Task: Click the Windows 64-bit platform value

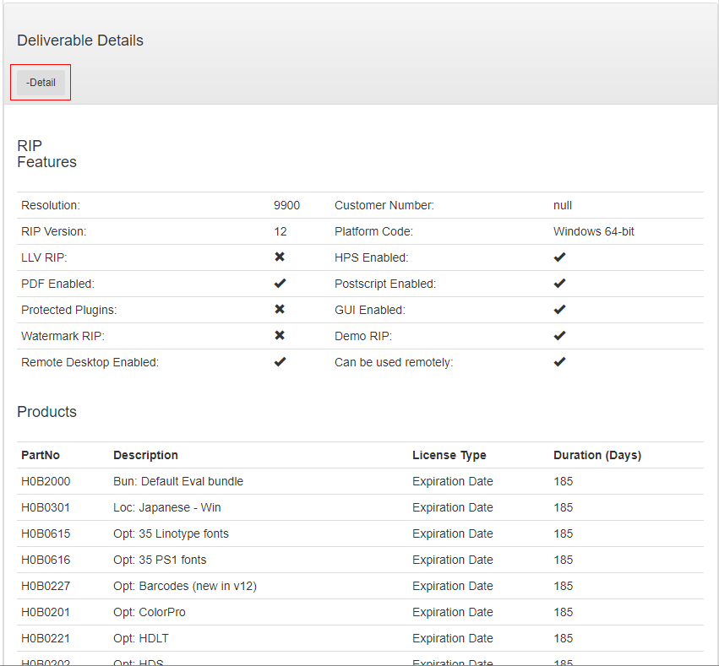Action: coord(593,231)
